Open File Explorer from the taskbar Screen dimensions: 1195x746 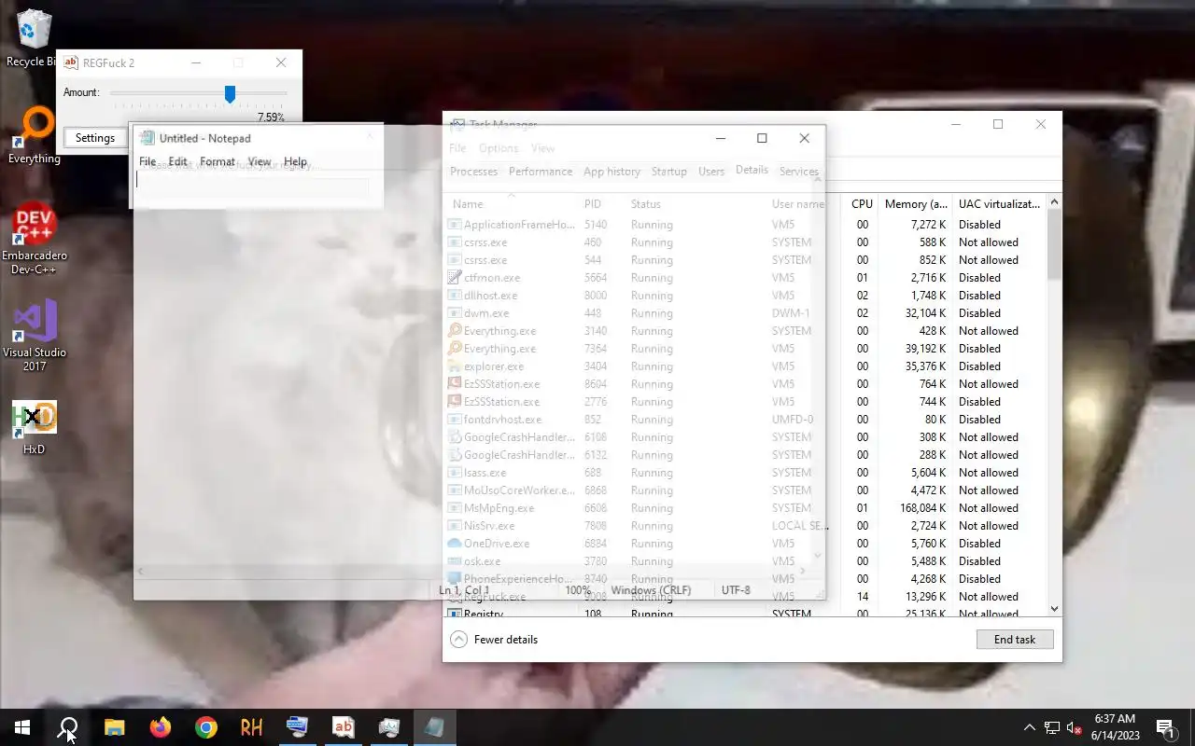tap(114, 727)
